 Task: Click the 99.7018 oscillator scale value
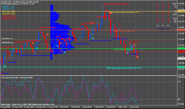pyautogui.click(x=181, y=104)
